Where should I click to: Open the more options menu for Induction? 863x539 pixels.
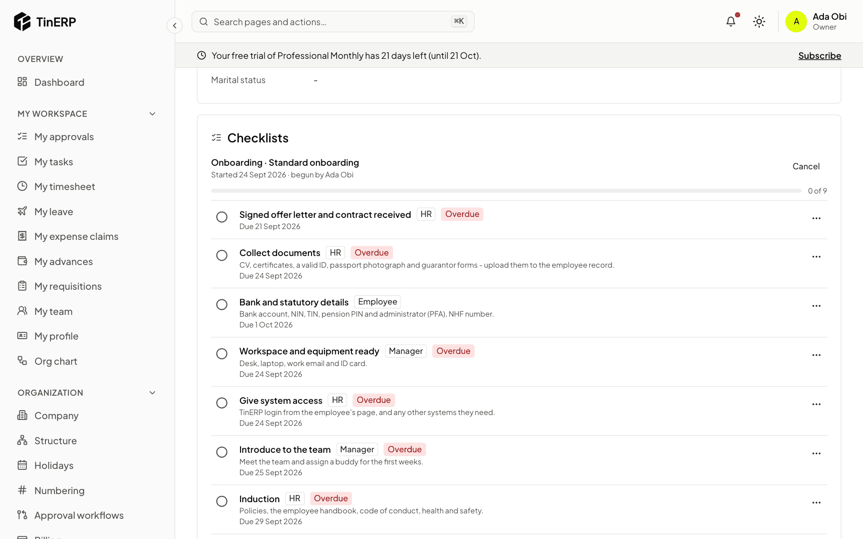(x=816, y=503)
